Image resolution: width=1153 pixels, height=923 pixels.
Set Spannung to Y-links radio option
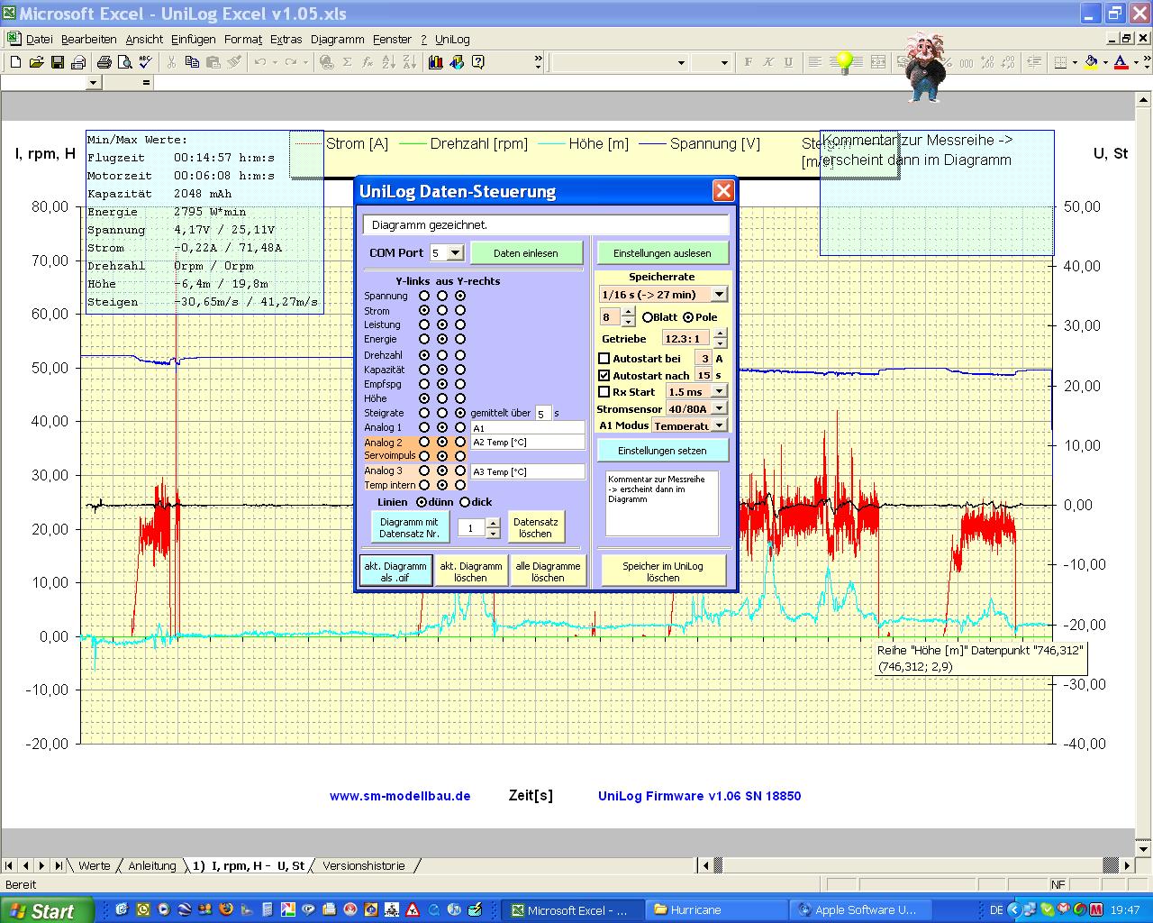(424, 296)
